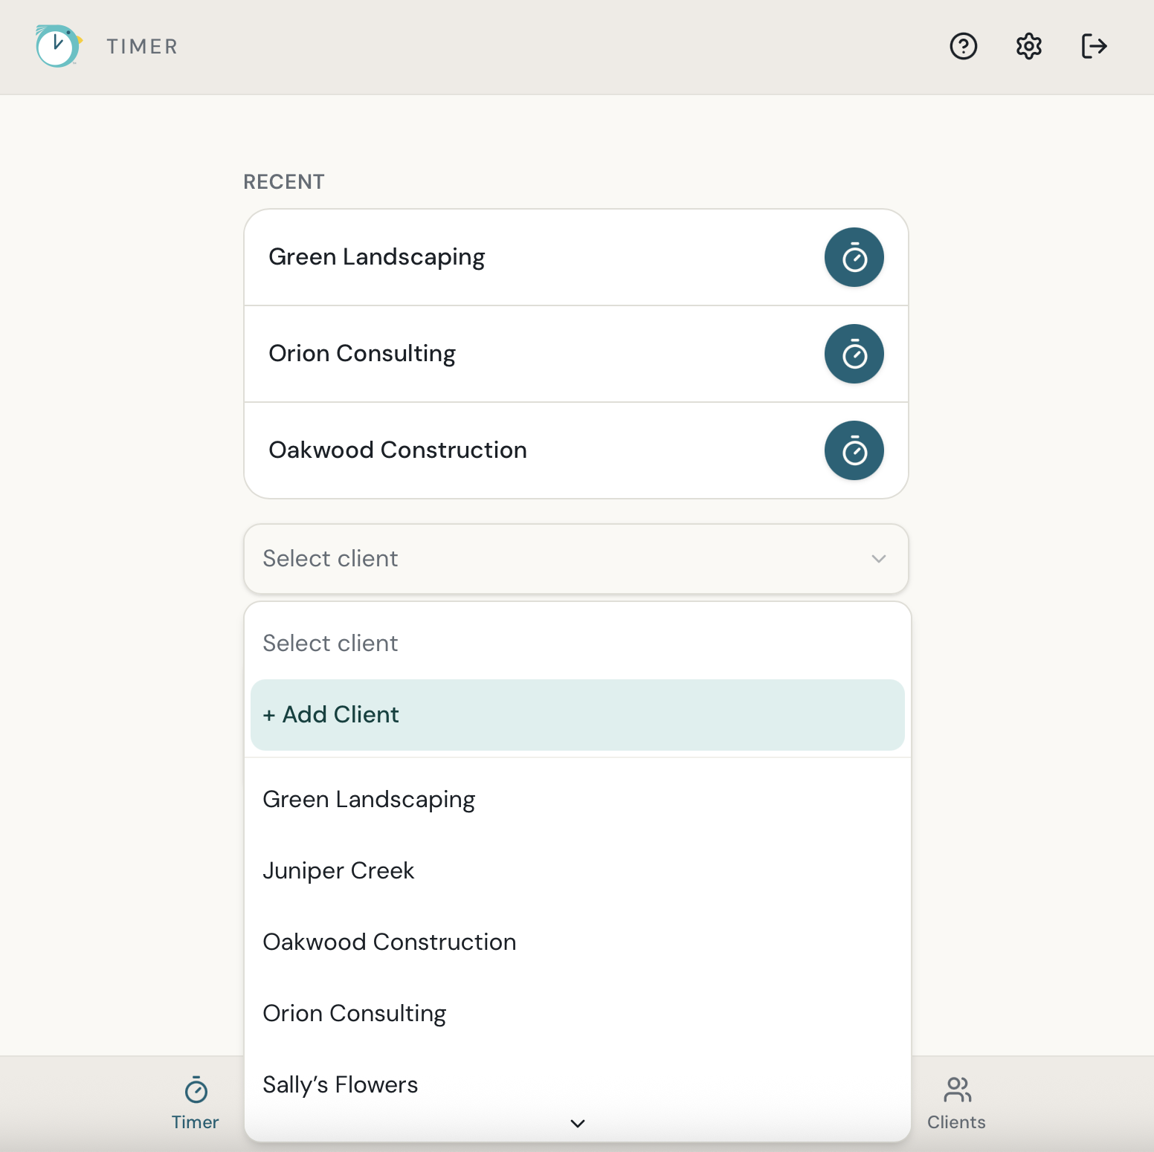Switch to the Timer tab
The height and width of the screenshot is (1152, 1154).
[196, 1104]
